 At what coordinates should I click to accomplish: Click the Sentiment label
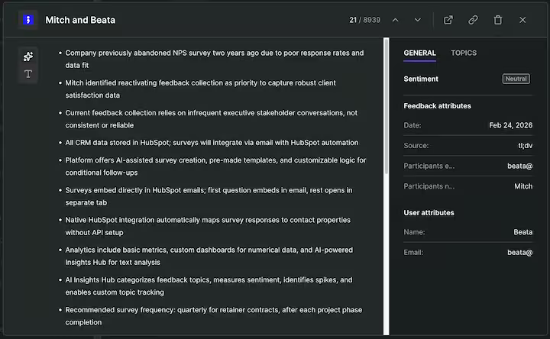click(421, 79)
